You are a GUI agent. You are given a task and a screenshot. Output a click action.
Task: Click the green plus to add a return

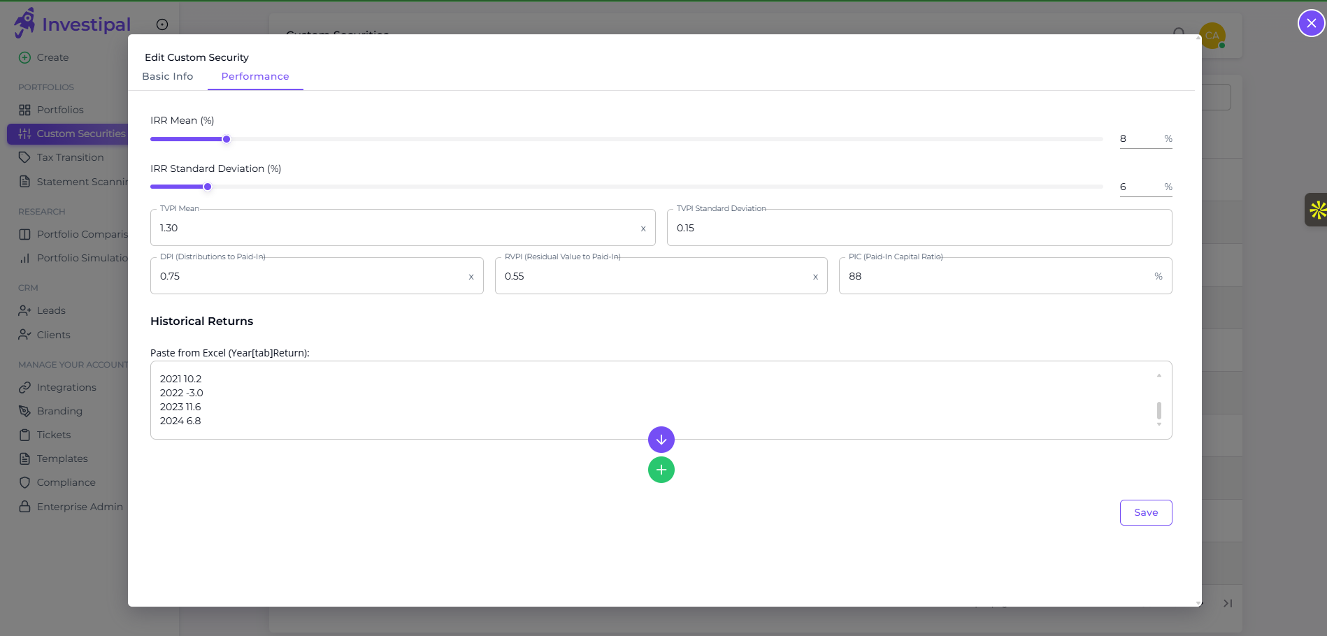pyautogui.click(x=661, y=470)
